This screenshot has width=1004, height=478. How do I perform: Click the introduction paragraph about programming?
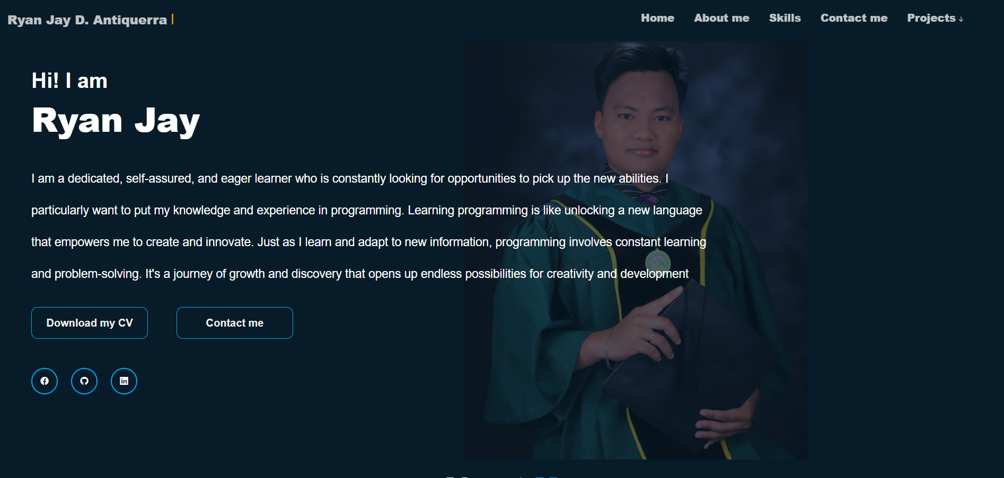pyautogui.click(x=368, y=226)
